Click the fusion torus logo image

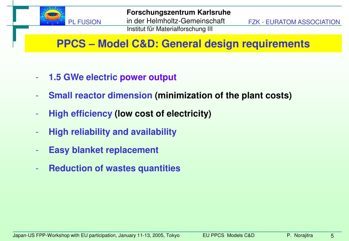point(53,16)
